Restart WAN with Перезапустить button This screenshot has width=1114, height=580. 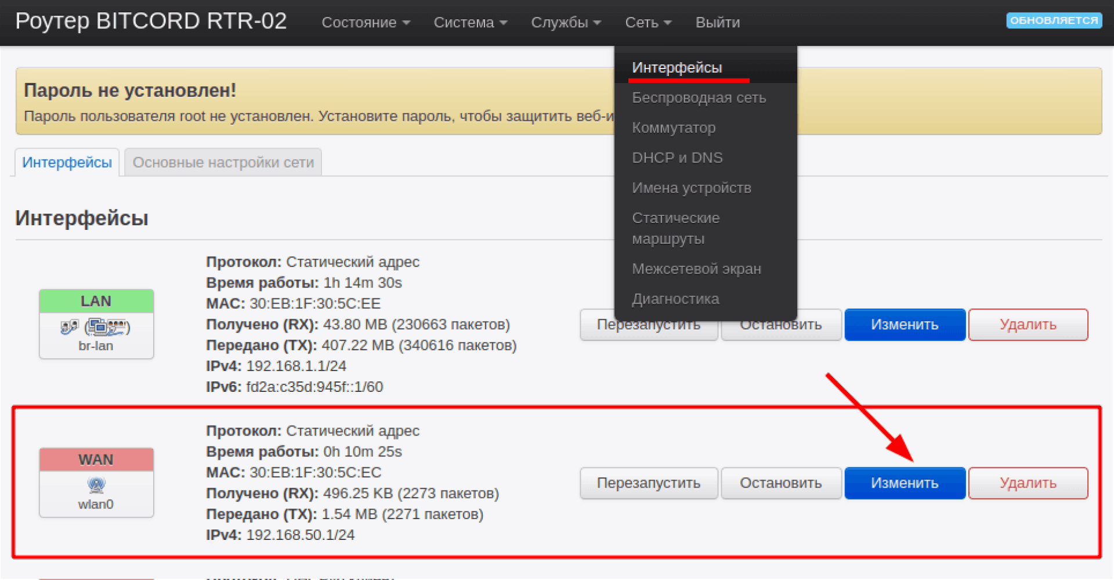tap(648, 483)
